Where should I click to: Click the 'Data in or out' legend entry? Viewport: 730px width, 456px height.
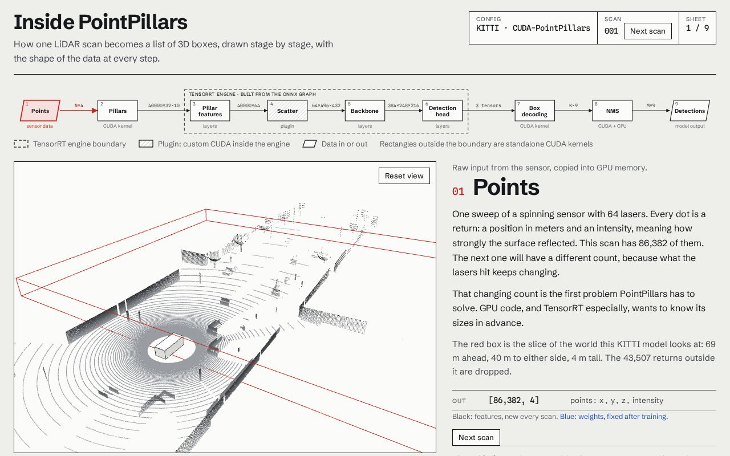coord(335,144)
